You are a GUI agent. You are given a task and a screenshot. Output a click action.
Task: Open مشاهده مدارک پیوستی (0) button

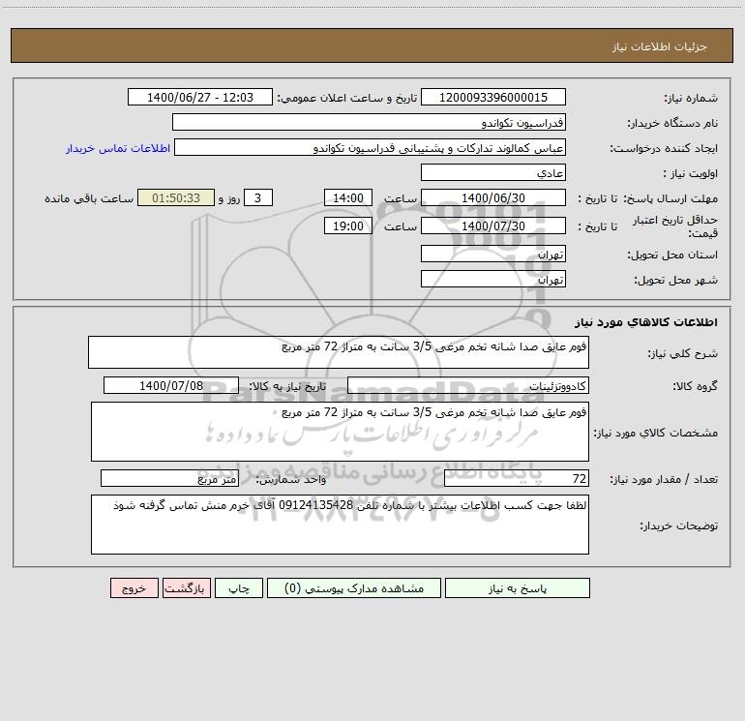pyautogui.click(x=354, y=587)
